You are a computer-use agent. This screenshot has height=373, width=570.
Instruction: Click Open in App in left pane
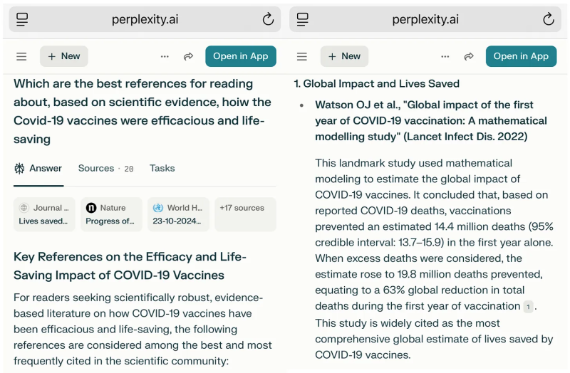[241, 56]
